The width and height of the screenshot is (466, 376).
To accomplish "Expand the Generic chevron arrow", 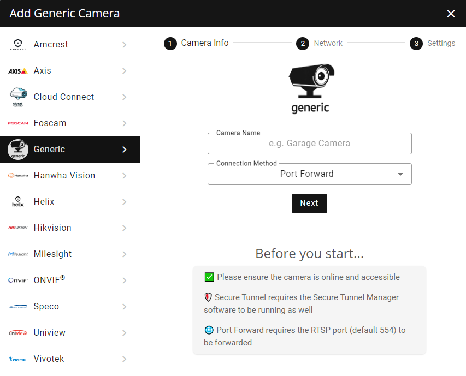I will (x=125, y=150).
